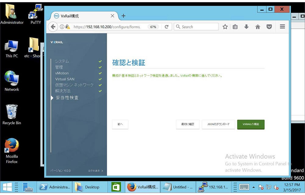
Task: Close the VxRail構成 browser tab
Action: [x=113, y=16]
